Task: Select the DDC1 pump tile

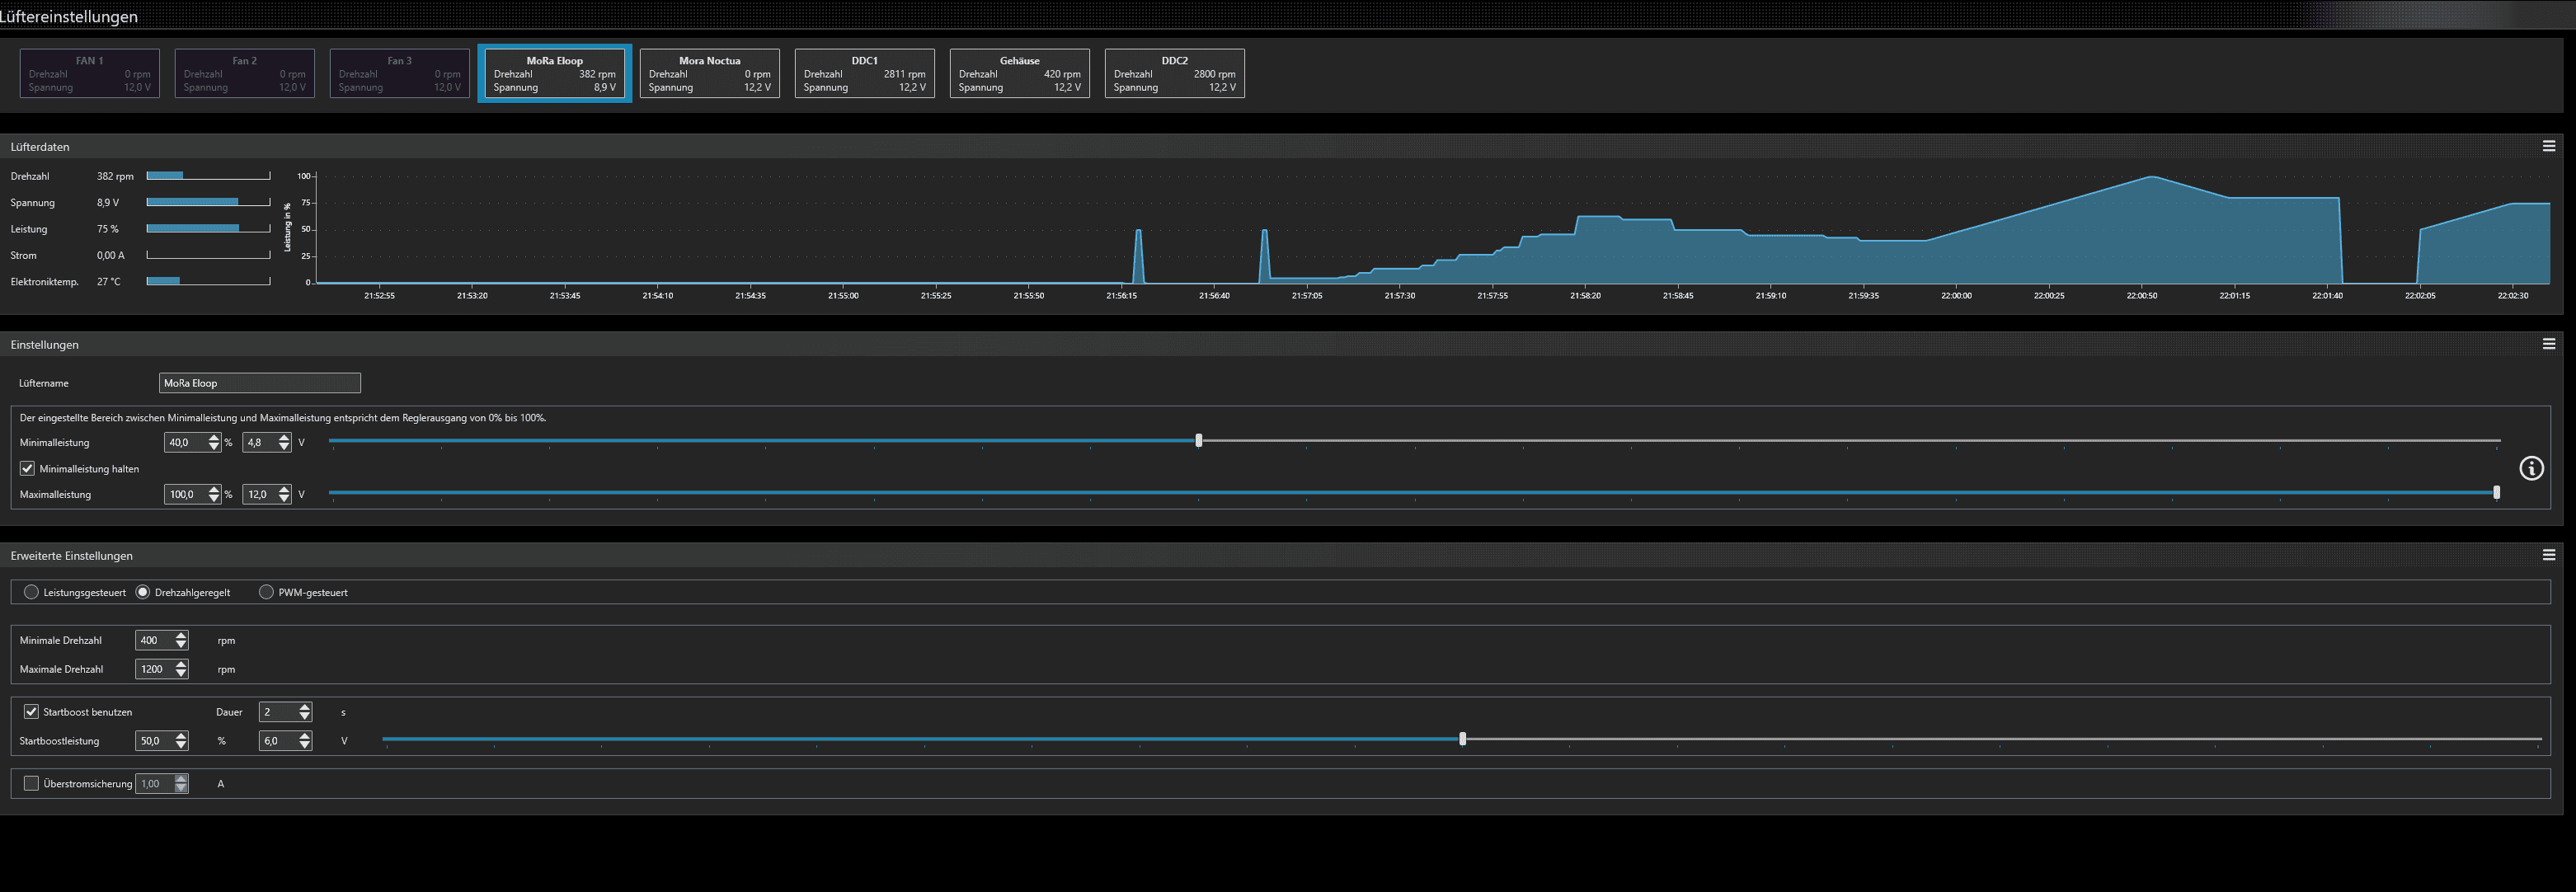Action: tap(864, 74)
